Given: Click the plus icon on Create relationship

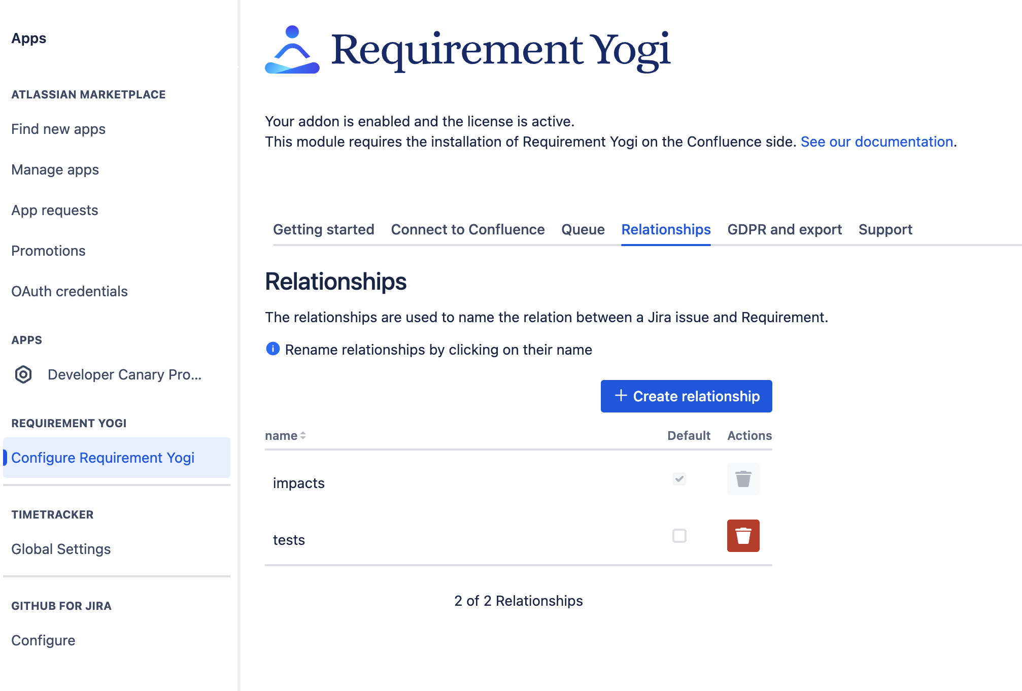Looking at the screenshot, I should 621,396.
